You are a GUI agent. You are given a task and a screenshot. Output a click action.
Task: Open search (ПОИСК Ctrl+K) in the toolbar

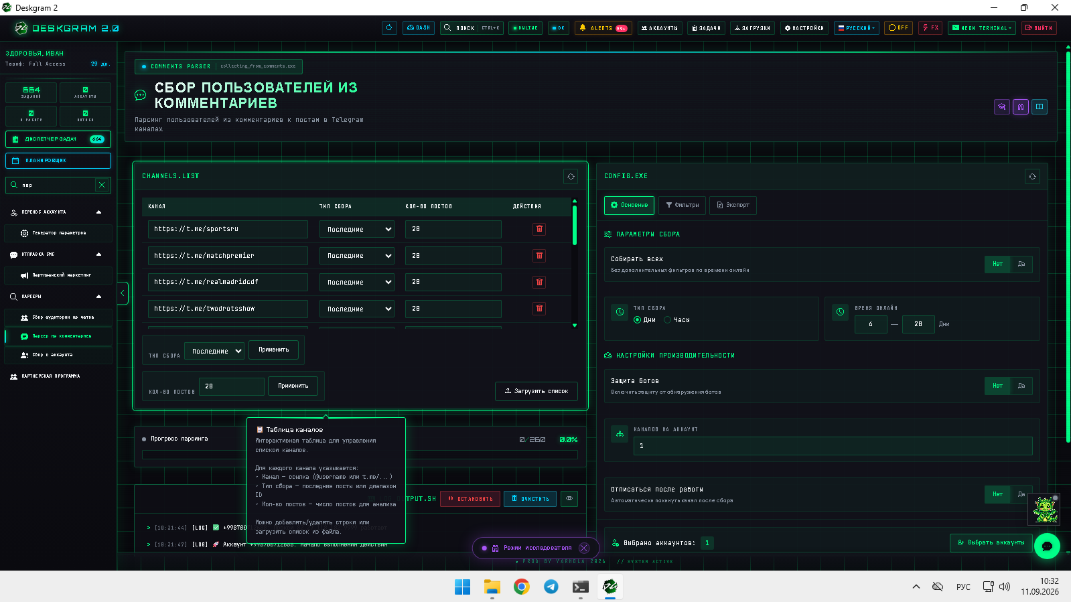click(x=472, y=28)
